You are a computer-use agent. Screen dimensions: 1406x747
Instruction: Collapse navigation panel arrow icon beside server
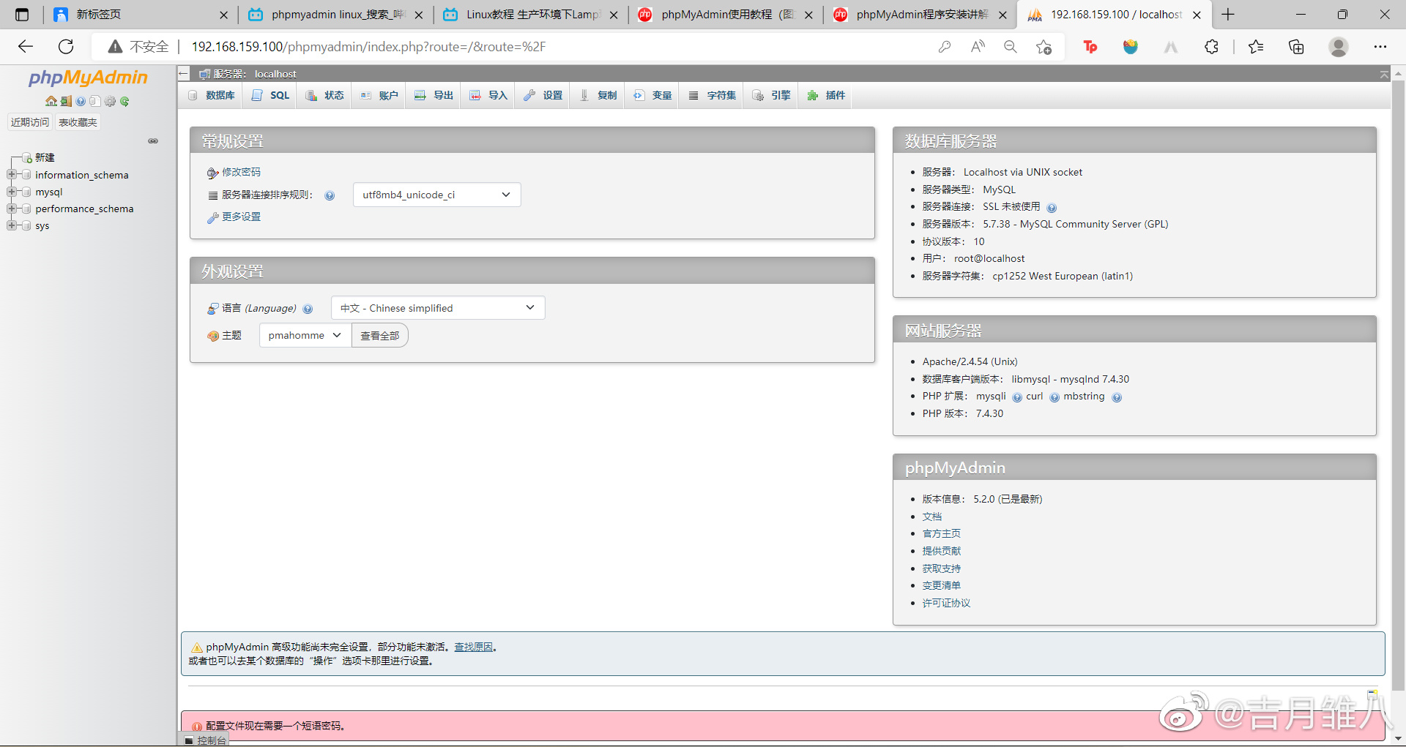point(184,74)
